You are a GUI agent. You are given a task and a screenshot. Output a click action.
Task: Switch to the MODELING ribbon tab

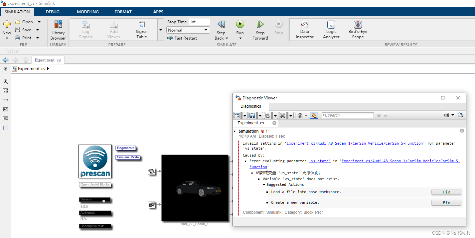click(88, 12)
